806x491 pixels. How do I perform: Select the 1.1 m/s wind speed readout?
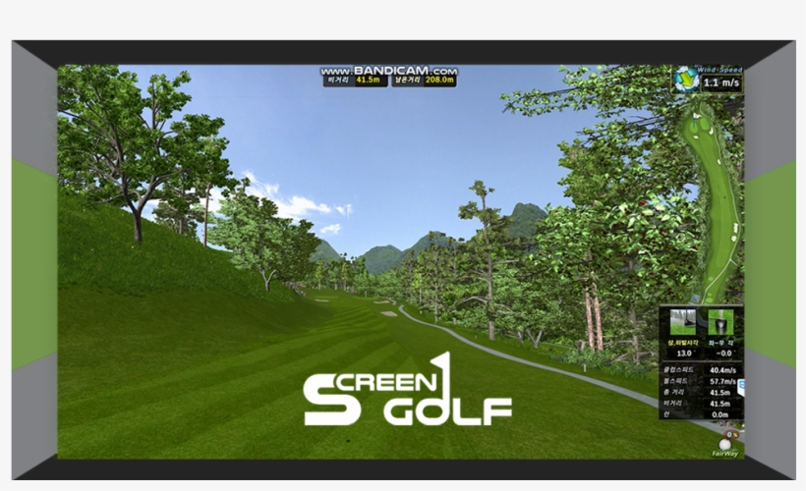tap(721, 82)
